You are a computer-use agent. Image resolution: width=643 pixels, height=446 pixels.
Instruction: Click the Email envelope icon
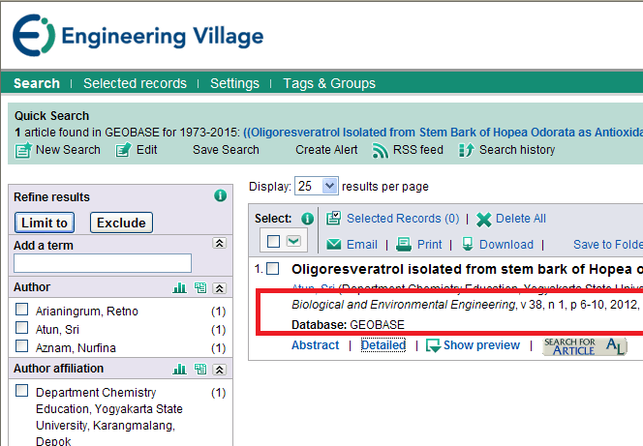click(x=334, y=245)
